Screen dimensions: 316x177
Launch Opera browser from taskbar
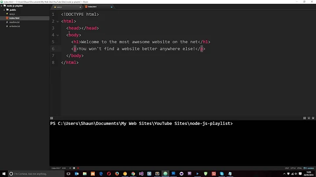click(109, 174)
